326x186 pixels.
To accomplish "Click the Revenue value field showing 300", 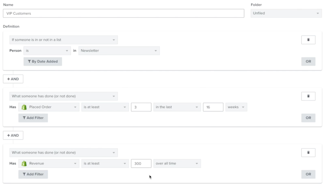I will pos(141,164).
